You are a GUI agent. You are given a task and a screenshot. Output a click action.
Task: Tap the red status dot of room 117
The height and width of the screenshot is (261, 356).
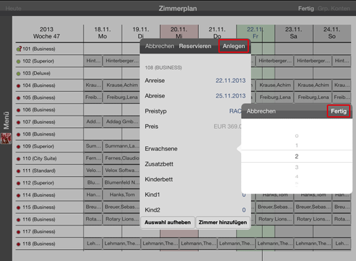click(x=18, y=232)
